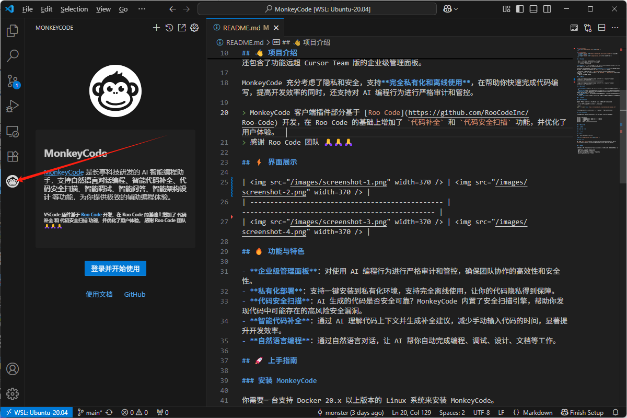Open the GitHub link in the MonkeyCode panel

click(x=134, y=294)
